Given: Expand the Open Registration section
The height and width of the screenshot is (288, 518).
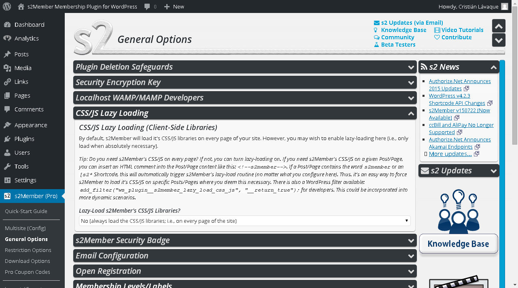Looking at the screenshot, I should click(x=245, y=271).
